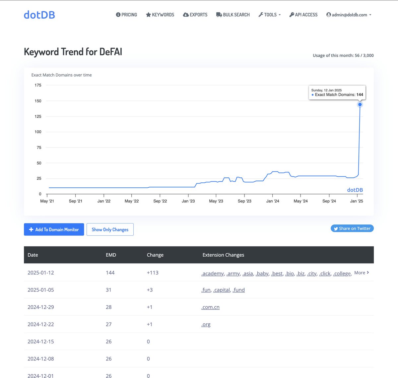
Task: Click the Jan '24 x-axis label
Action: (273, 201)
